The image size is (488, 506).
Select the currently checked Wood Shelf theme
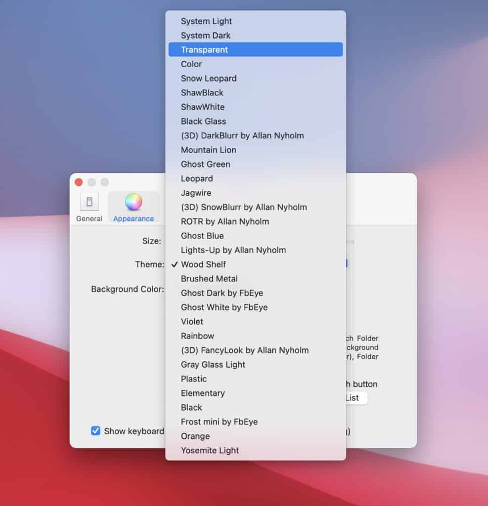click(204, 264)
